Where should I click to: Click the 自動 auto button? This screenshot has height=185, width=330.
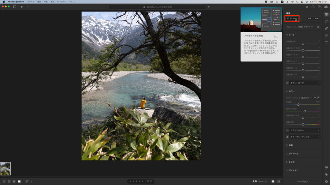[x=310, y=18]
